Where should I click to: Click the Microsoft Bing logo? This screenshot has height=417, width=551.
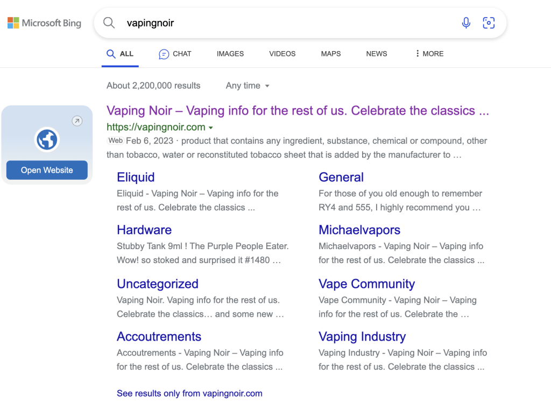[x=44, y=23]
